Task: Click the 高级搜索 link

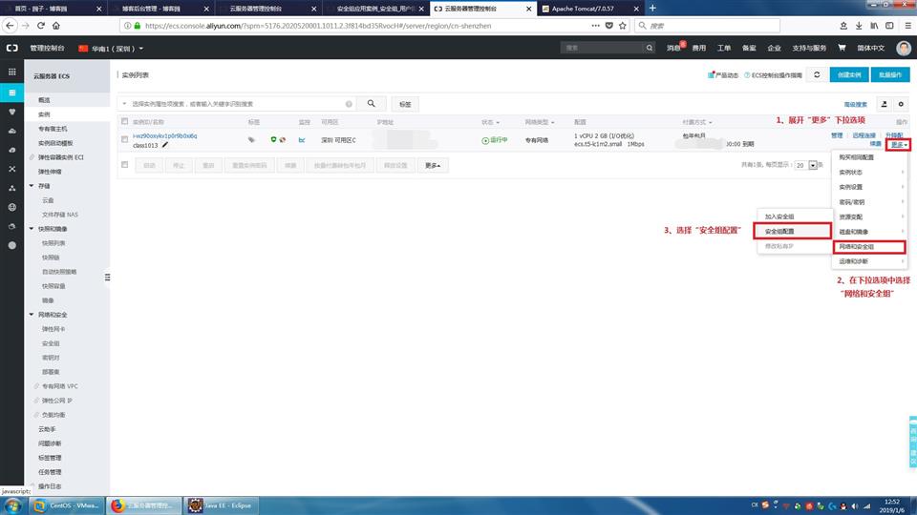Action: point(855,105)
